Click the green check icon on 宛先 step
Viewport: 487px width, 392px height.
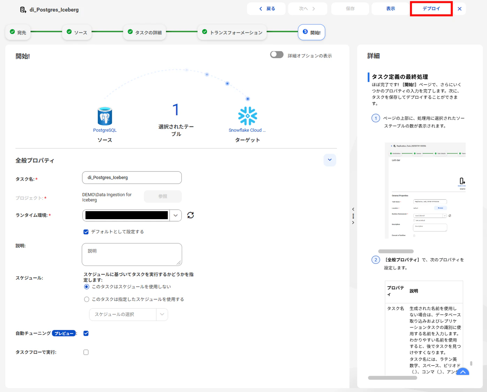click(13, 32)
